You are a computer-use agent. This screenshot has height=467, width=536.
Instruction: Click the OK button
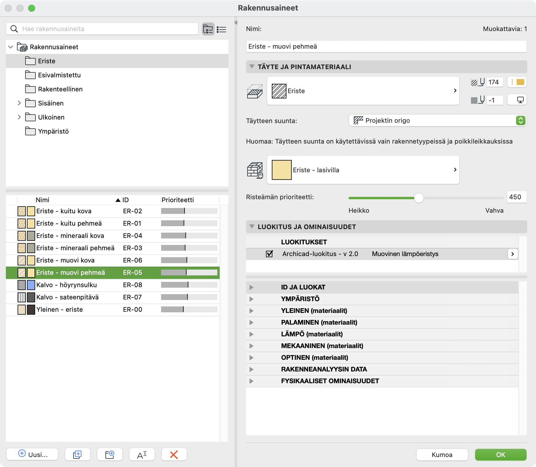tap(500, 454)
